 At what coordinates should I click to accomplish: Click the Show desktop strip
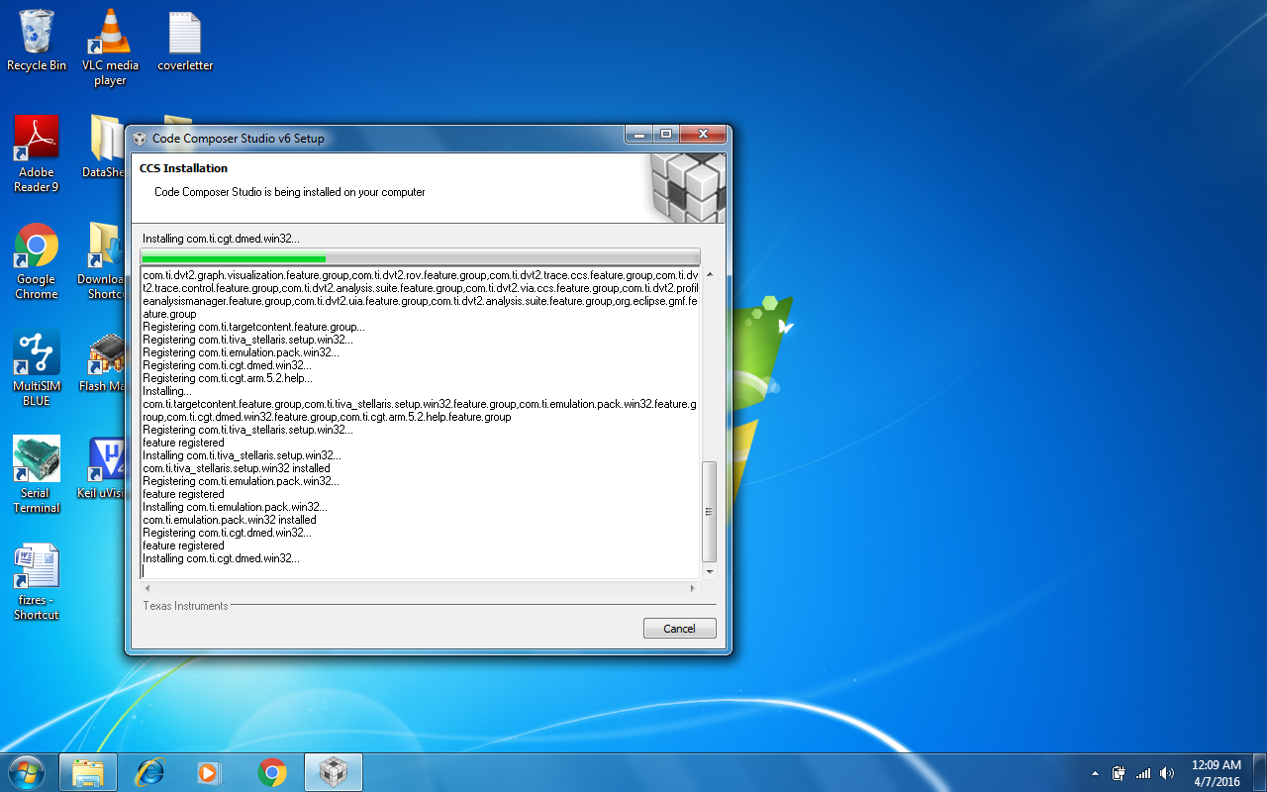pyautogui.click(x=1259, y=772)
